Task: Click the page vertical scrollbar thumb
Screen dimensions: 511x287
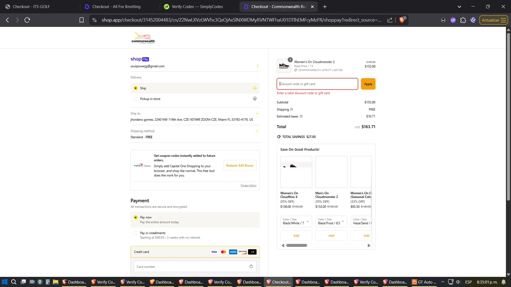Action: click(x=508, y=117)
